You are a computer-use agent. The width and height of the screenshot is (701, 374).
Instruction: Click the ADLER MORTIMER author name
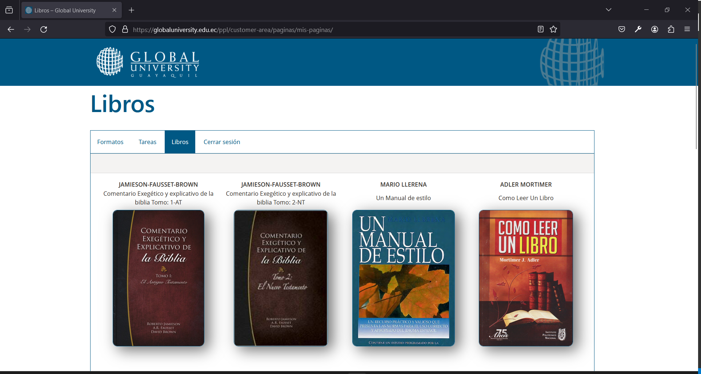526,184
